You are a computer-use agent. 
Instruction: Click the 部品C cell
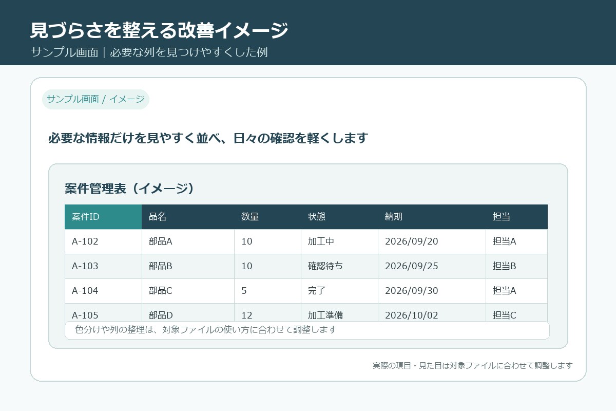pyautogui.click(x=188, y=291)
